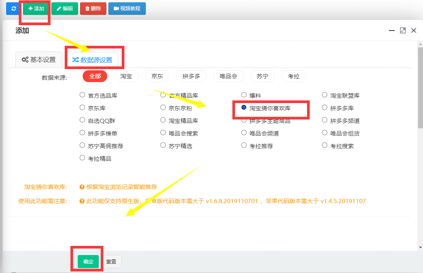Click the 添加 dialog title text
This screenshot has width=423, height=273.
pos(22,31)
